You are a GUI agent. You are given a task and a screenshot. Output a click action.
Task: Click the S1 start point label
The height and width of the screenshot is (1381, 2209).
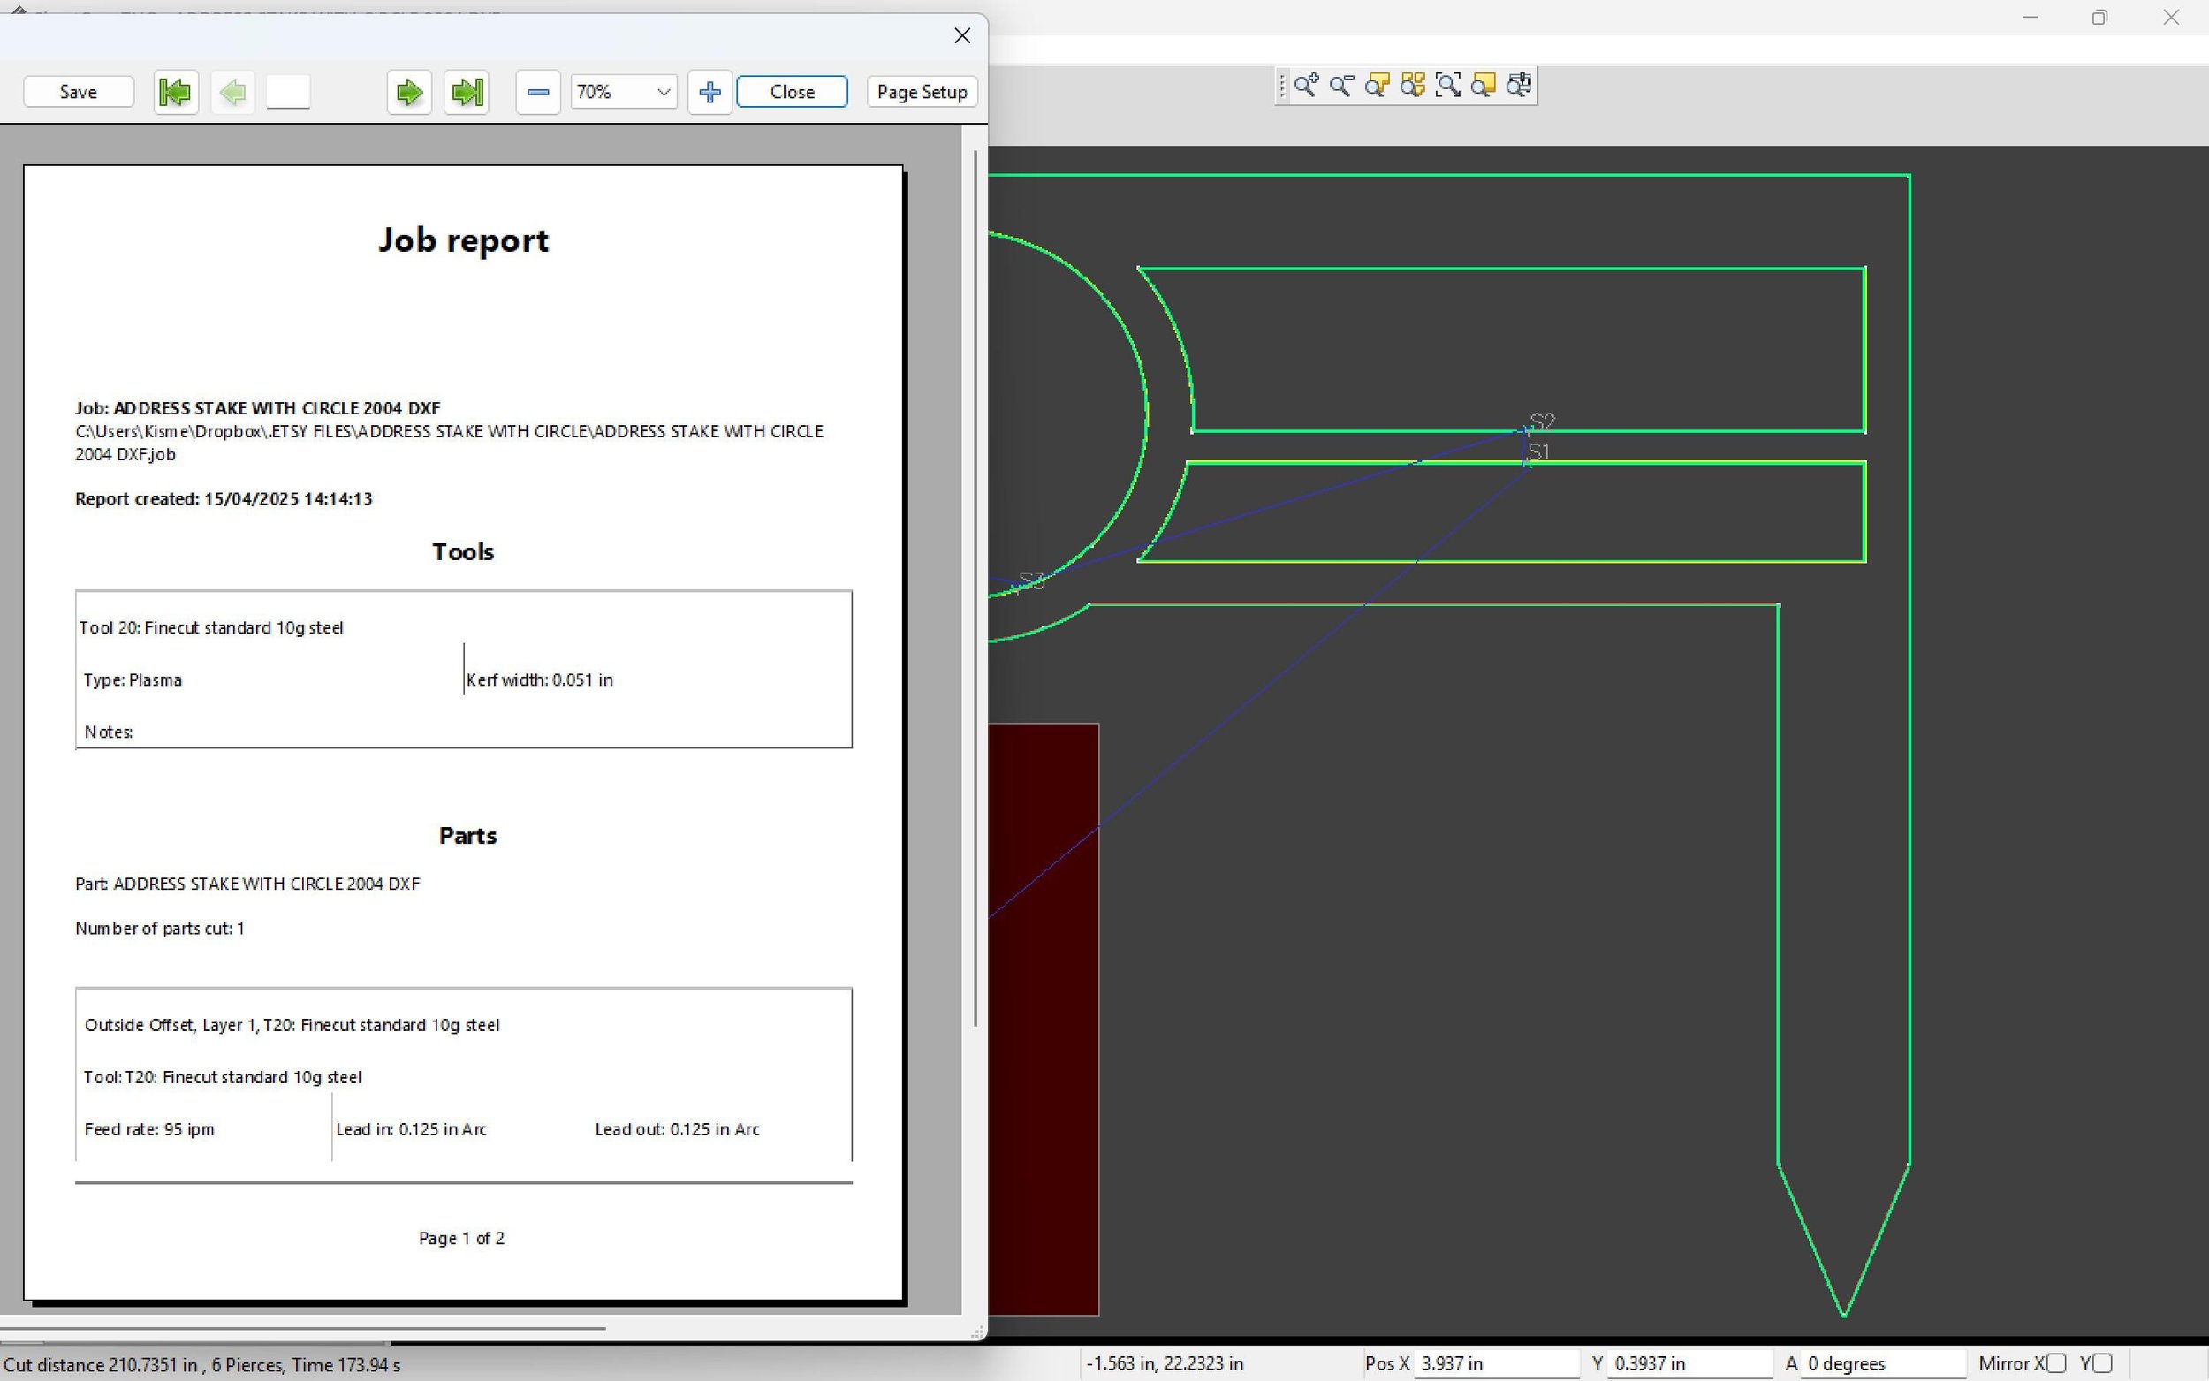tap(1538, 451)
